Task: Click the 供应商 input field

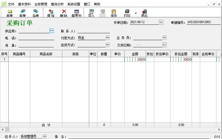Action: tap(34, 31)
